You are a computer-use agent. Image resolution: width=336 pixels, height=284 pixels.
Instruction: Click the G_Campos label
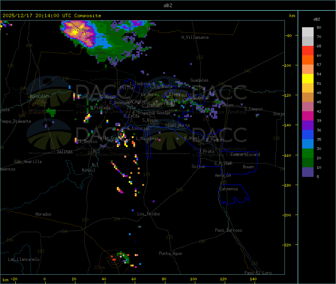pos(254,109)
